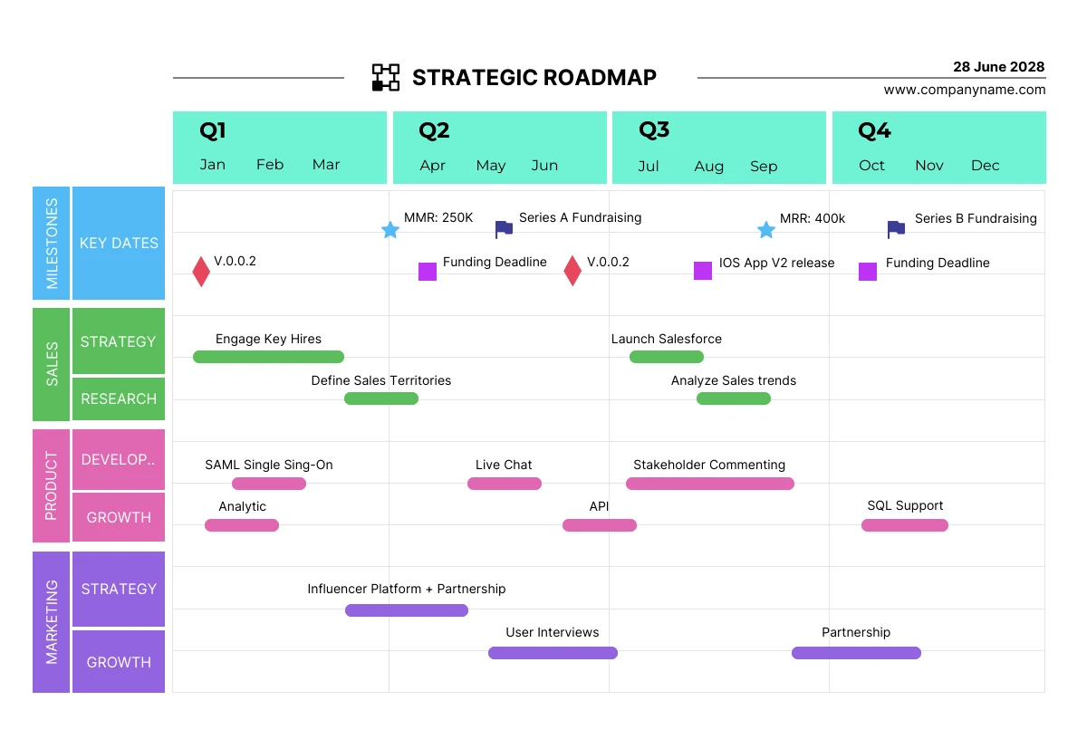This screenshot has height=739, width=1087.
Task: Click the KEY DATES category block
Action: click(119, 244)
